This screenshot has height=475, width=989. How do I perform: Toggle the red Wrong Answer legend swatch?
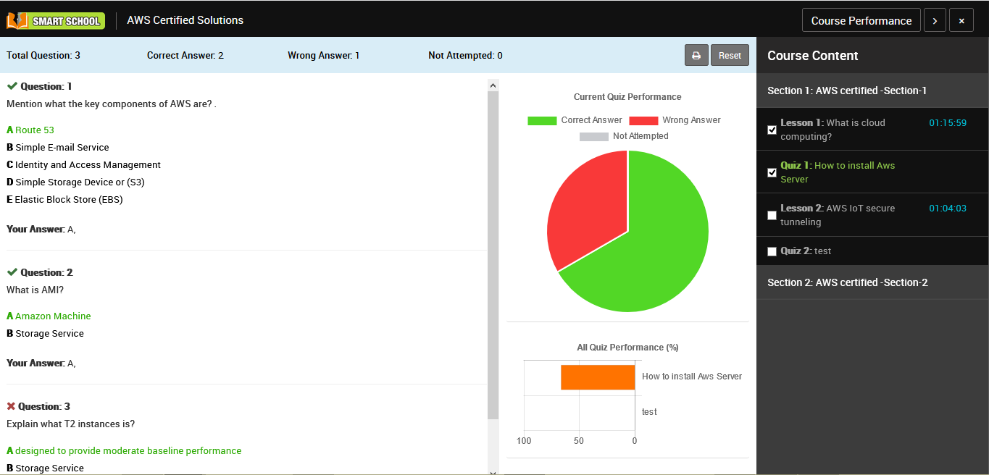coord(643,120)
